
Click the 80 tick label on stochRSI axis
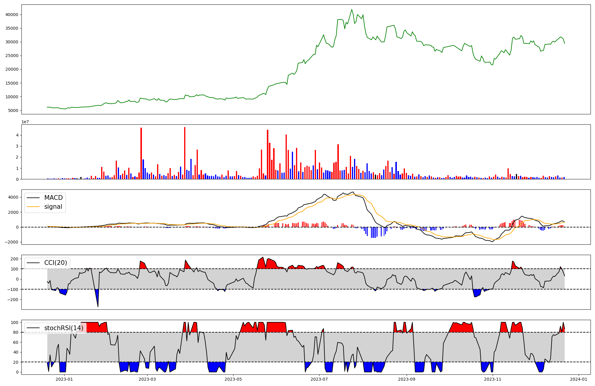[x=16, y=332]
